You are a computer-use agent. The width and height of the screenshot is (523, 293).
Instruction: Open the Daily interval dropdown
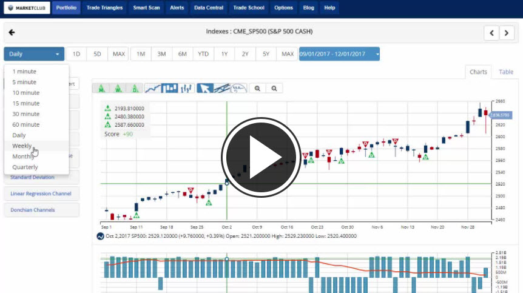[x=34, y=54]
